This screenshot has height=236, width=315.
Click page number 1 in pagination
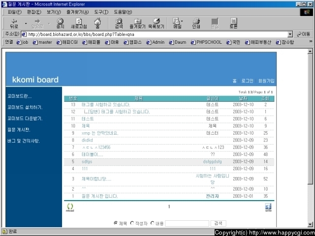(x=169, y=206)
